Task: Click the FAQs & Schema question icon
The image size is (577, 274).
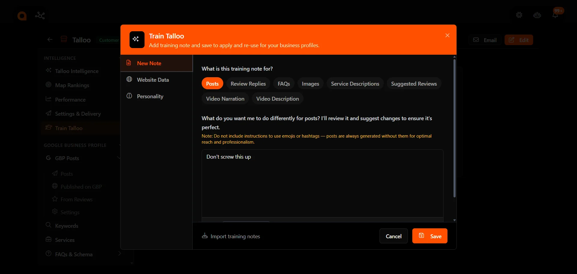Action: point(48,254)
